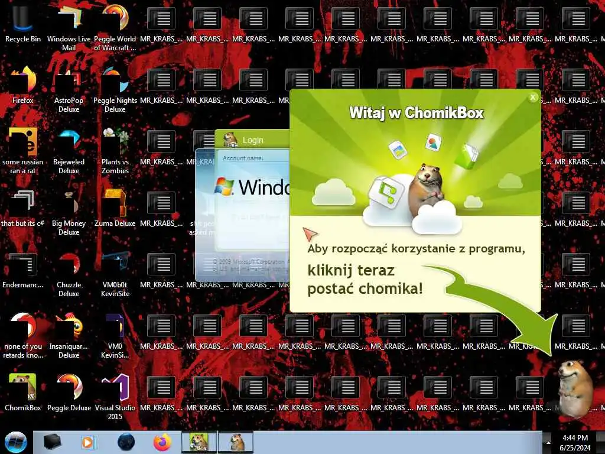Switch to hamster taskbar window button
Screen dimensions: 605x454
(236, 442)
